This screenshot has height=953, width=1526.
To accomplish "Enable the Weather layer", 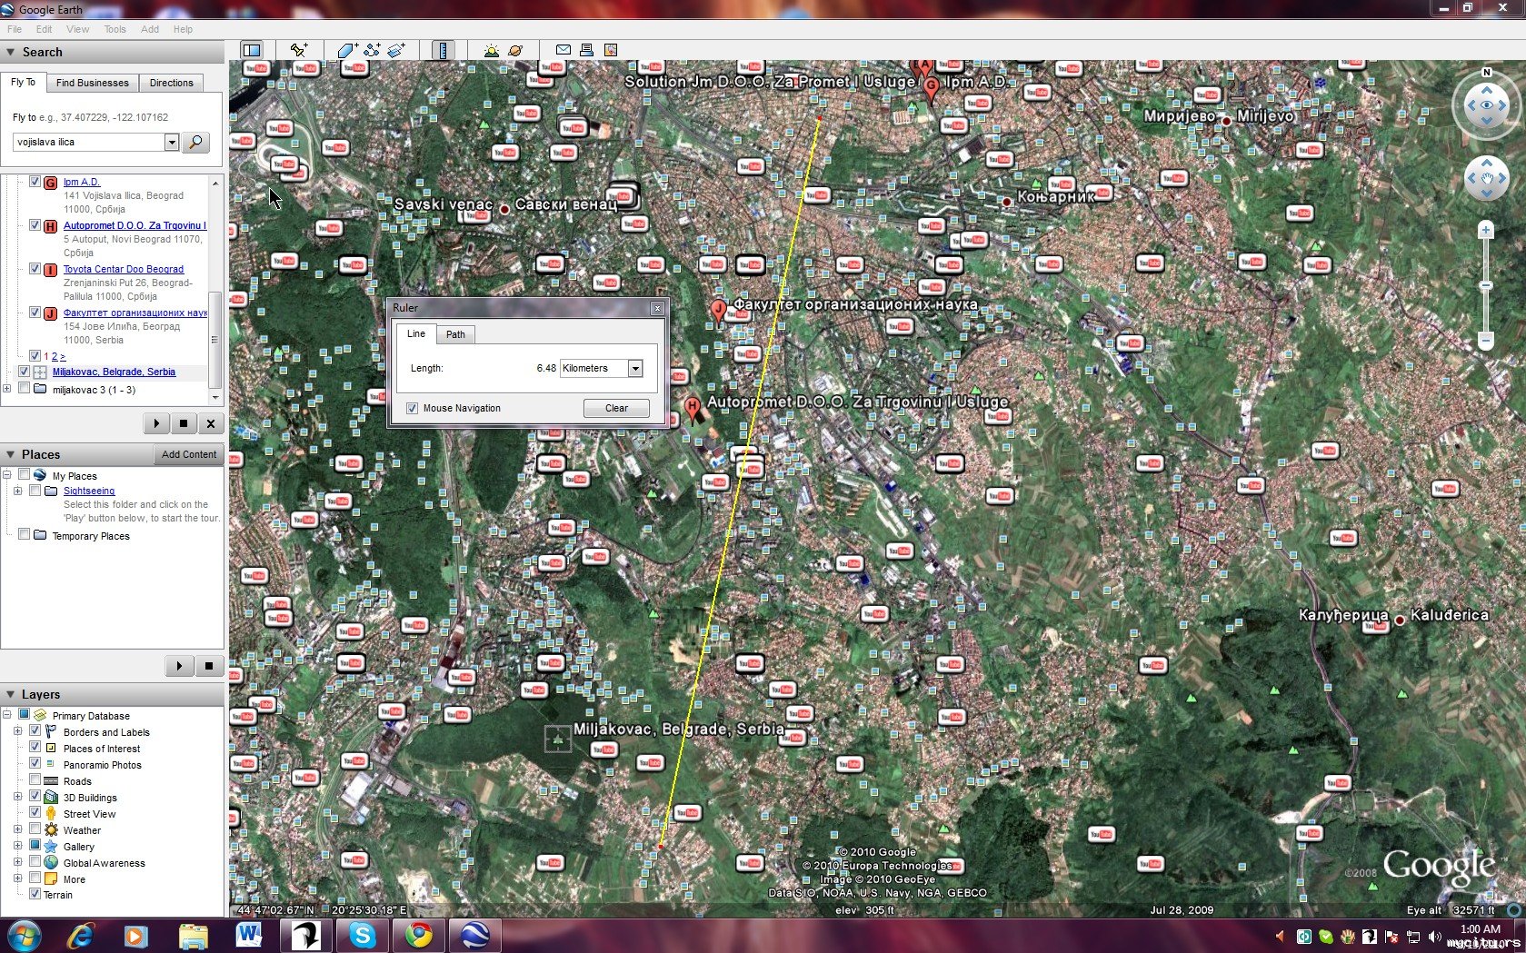I will [x=35, y=829].
